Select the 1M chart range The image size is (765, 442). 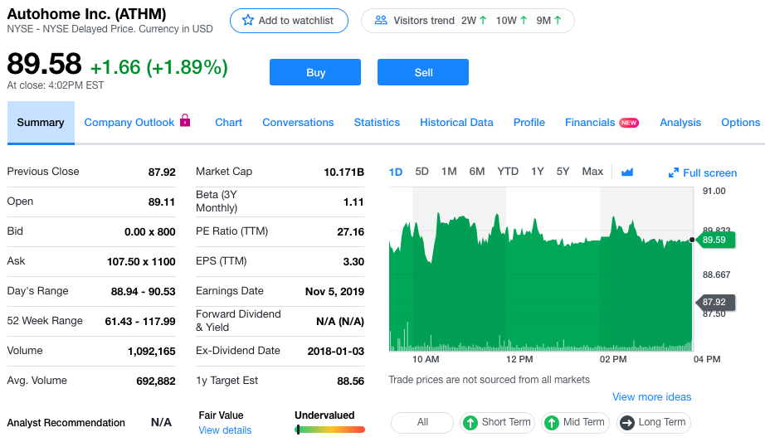point(449,171)
